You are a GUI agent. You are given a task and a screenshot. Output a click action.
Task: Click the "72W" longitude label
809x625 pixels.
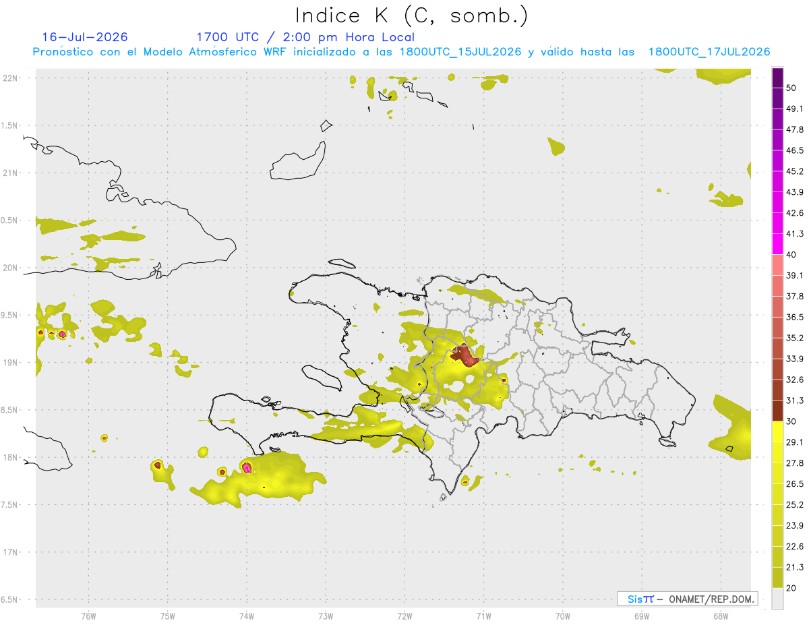click(x=405, y=616)
